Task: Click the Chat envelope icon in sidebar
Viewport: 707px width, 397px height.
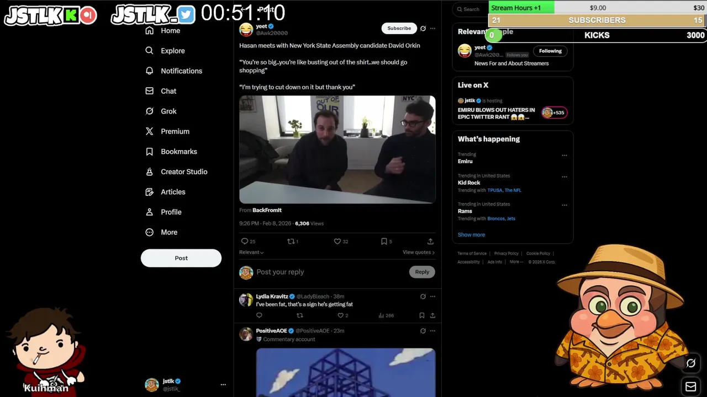Action: tap(149, 91)
